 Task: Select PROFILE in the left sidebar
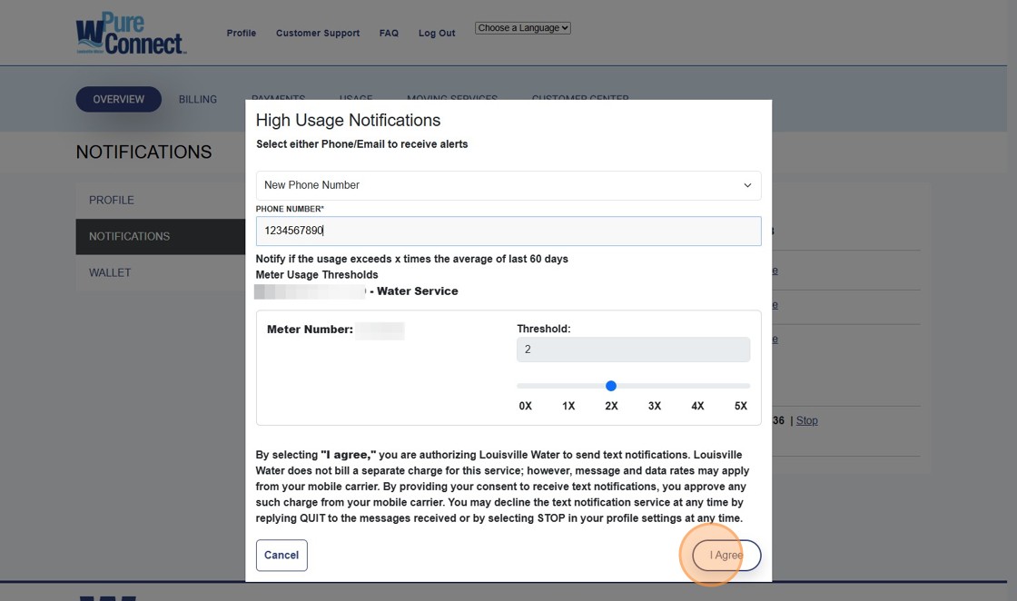(x=112, y=200)
